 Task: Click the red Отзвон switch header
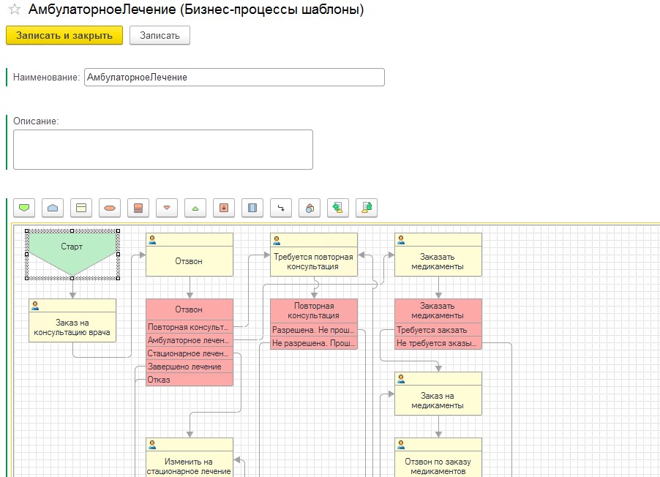[190, 310]
